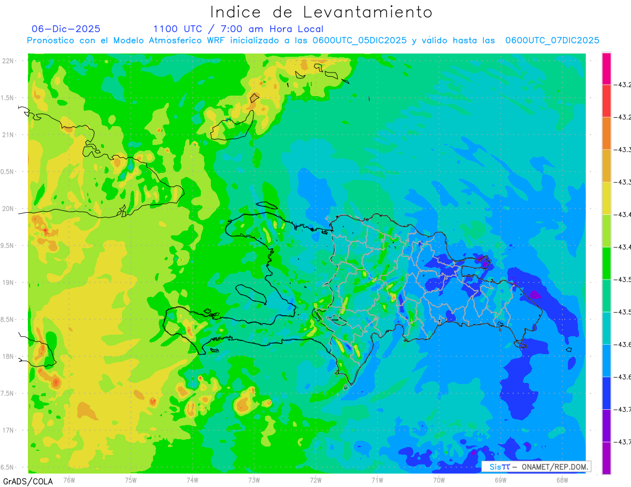Click the 19N latitude label
Image resolution: width=631 pixels, height=487 pixels.
[x=8, y=282]
